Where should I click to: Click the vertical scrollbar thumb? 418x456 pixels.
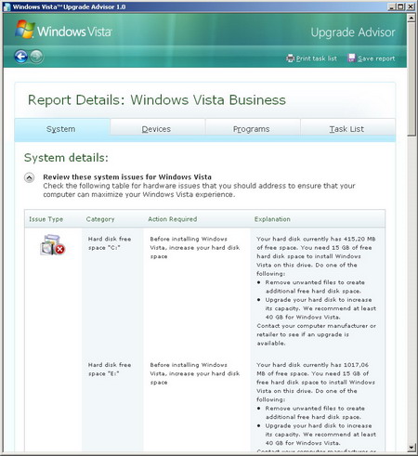click(x=411, y=79)
